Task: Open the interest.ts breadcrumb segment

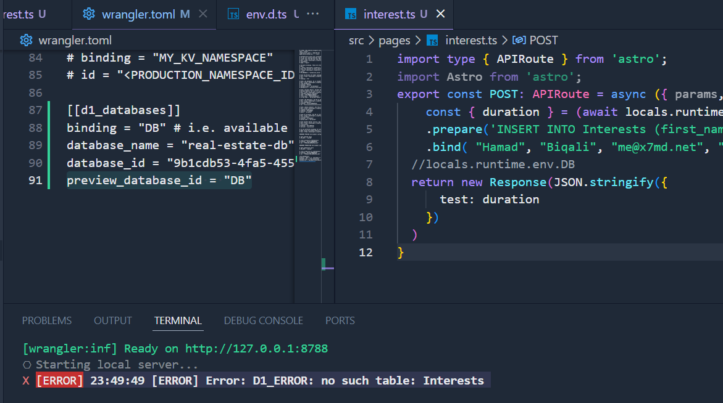Action: (x=470, y=41)
